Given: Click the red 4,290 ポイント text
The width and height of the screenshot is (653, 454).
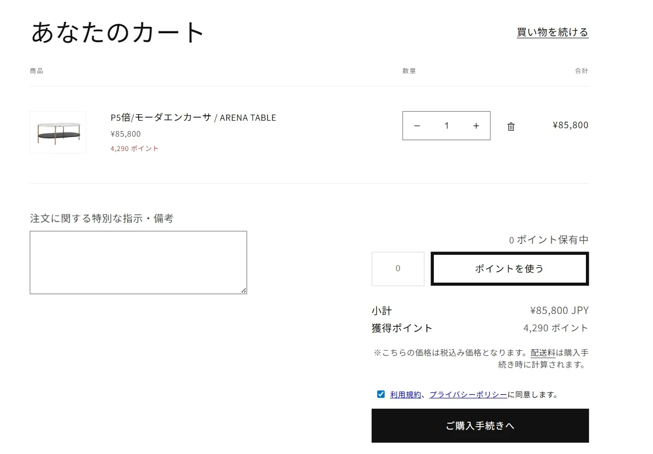Looking at the screenshot, I should click(x=135, y=149).
